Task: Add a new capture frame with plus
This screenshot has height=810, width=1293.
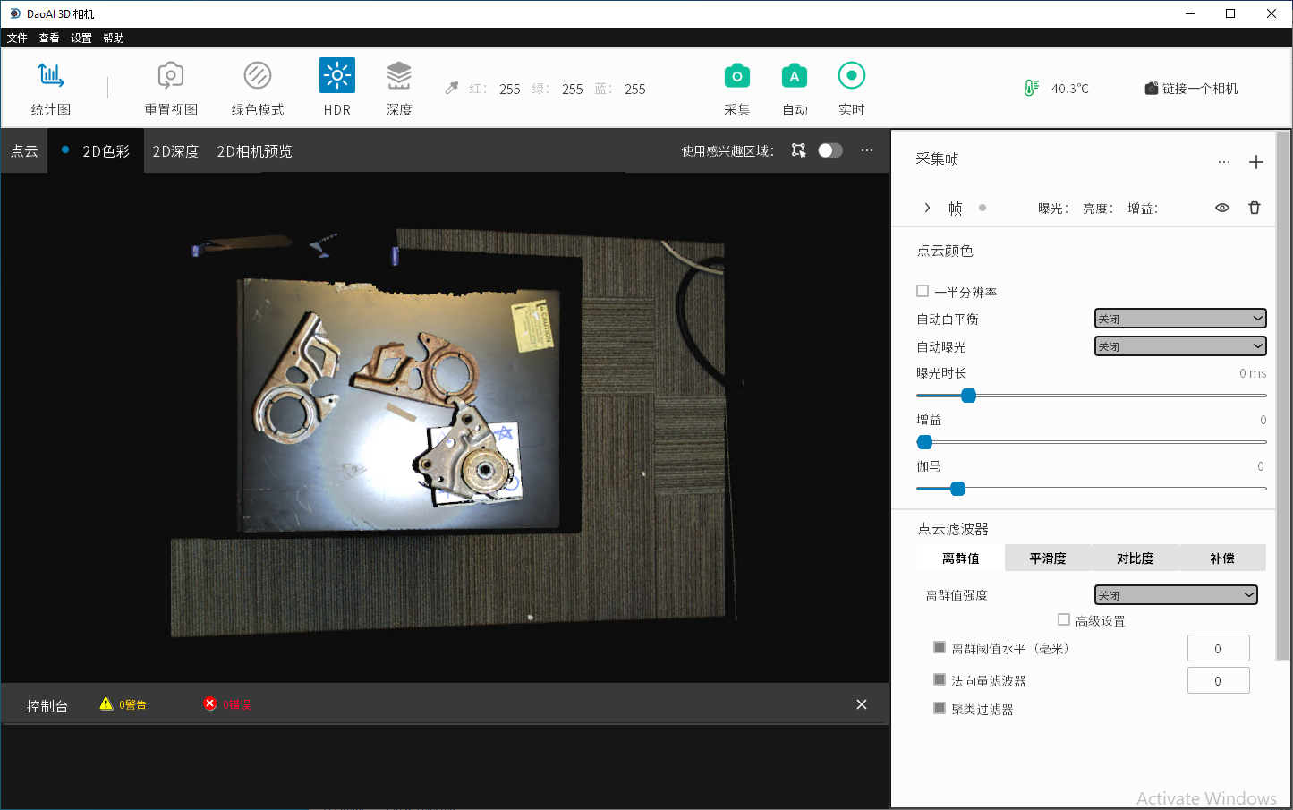Action: pos(1256,162)
